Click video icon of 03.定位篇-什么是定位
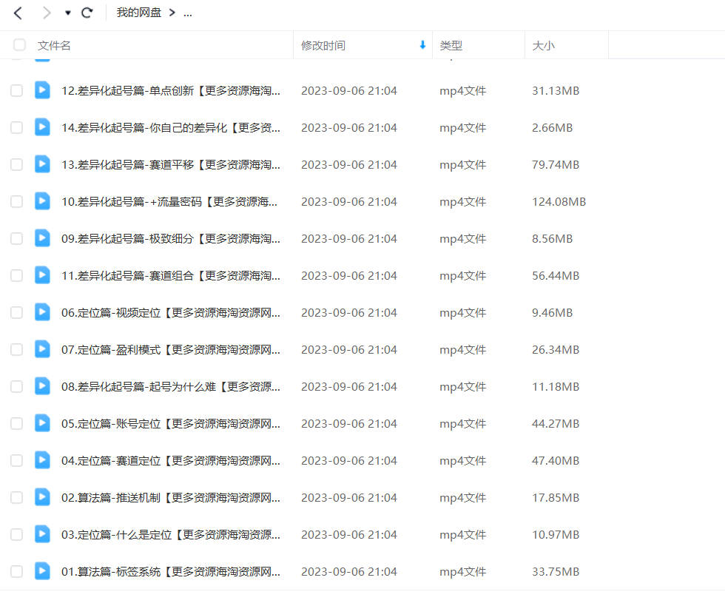Image resolution: width=725 pixels, height=606 pixels. [x=42, y=533]
